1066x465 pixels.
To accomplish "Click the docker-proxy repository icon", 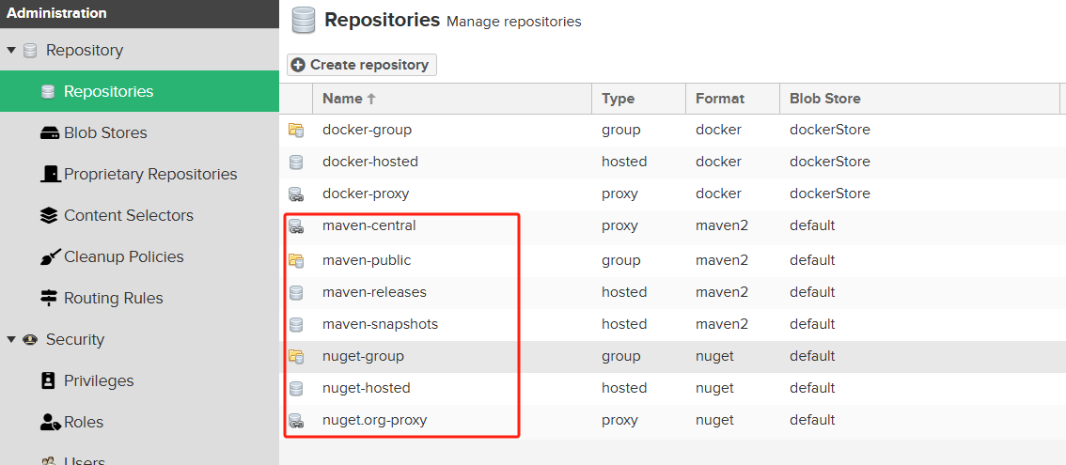I will pos(296,194).
